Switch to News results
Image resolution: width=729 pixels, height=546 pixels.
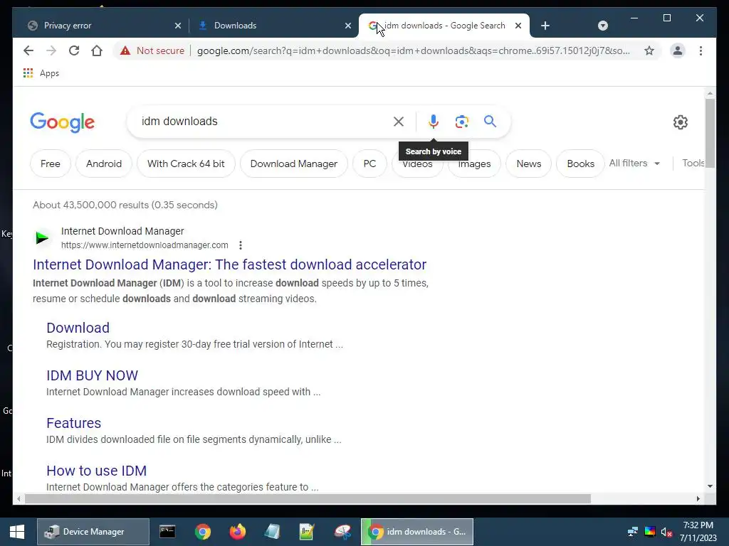(x=529, y=164)
